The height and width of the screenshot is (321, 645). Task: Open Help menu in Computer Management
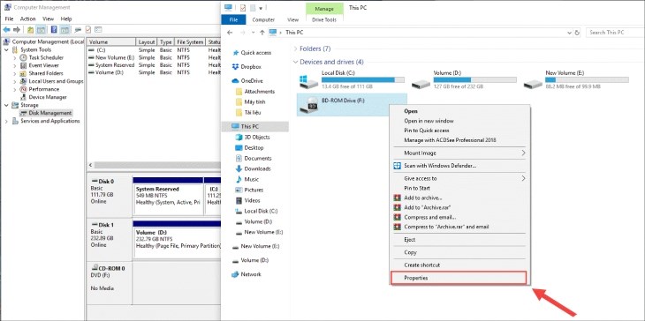[x=66, y=19]
